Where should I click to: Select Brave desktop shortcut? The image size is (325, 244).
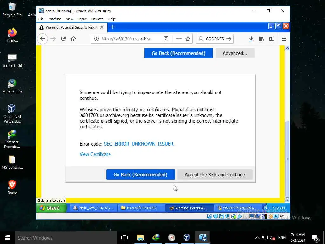12,187
